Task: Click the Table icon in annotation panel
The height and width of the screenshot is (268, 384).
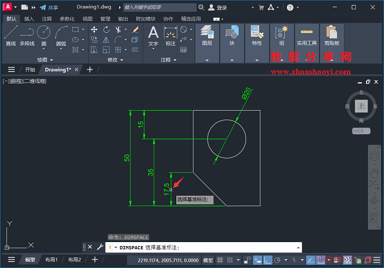Action: pyautogui.click(x=184, y=50)
